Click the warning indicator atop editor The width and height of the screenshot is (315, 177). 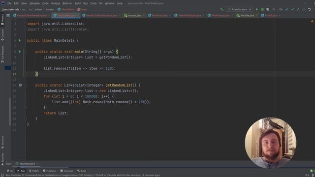tap(312, 21)
